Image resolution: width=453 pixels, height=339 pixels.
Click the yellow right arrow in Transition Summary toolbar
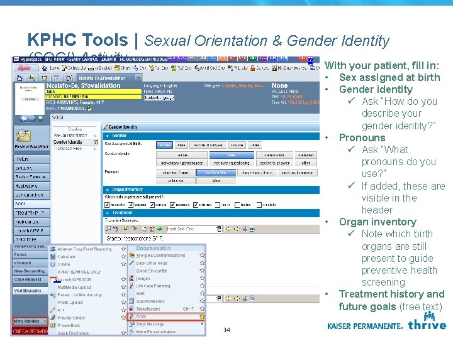click(x=237, y=229)
